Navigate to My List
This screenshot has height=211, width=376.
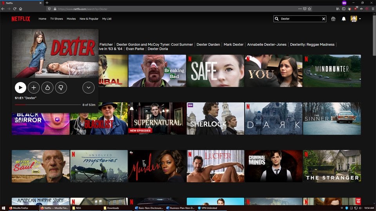point(107,19)
